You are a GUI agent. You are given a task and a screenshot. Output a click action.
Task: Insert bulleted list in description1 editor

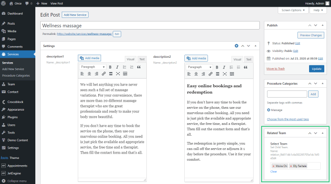(124, 67)
